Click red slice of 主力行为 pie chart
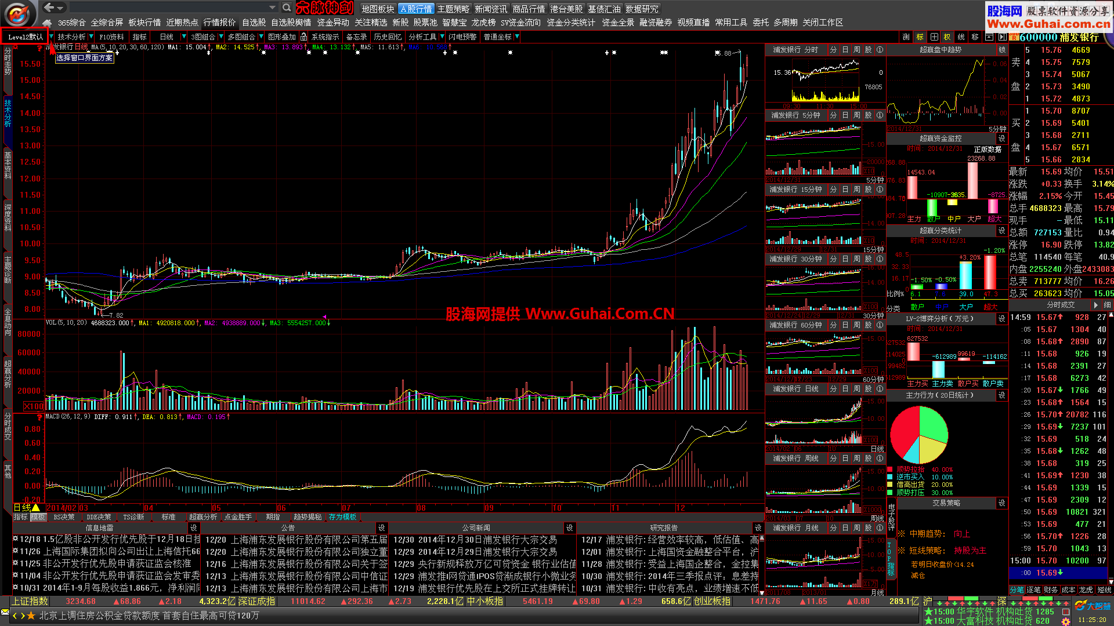Screen dimensions: 1114x626 pos(903,432)
